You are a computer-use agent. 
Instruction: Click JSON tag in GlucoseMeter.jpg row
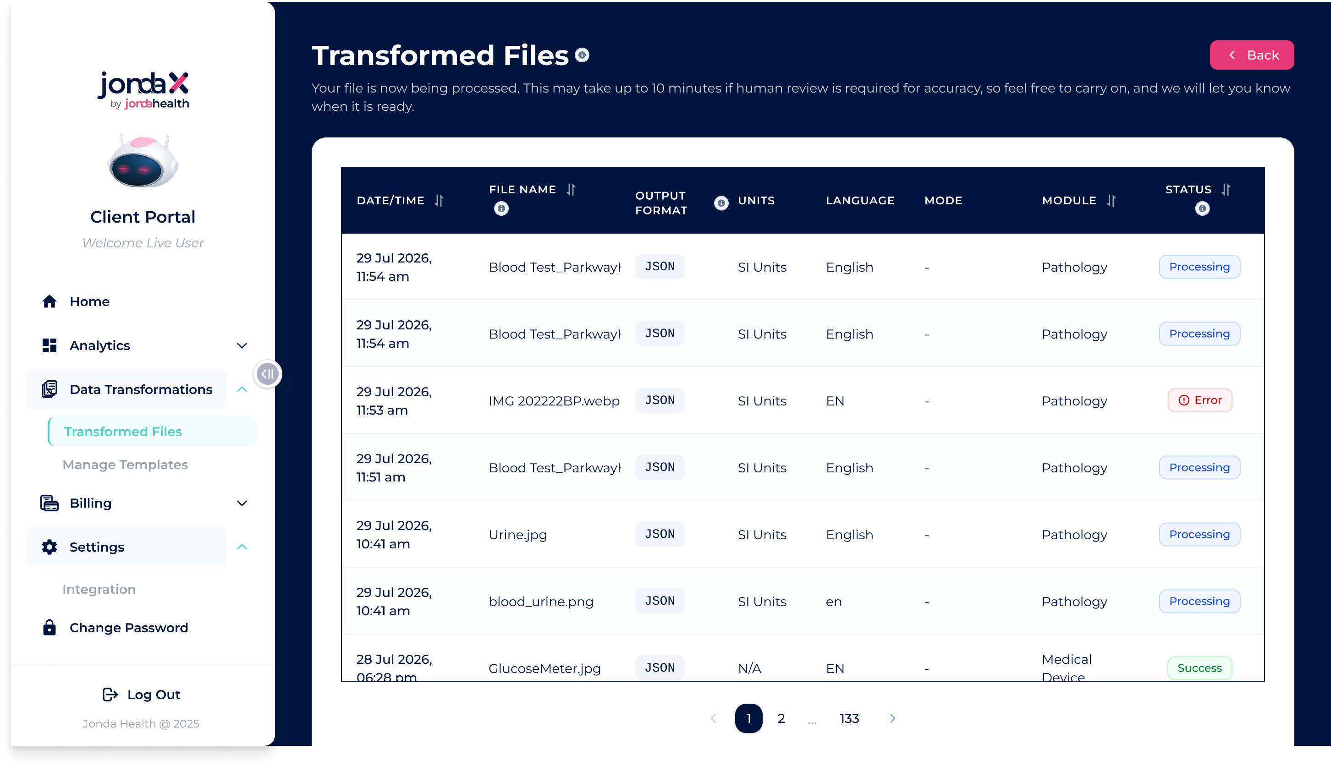[660, 668]
